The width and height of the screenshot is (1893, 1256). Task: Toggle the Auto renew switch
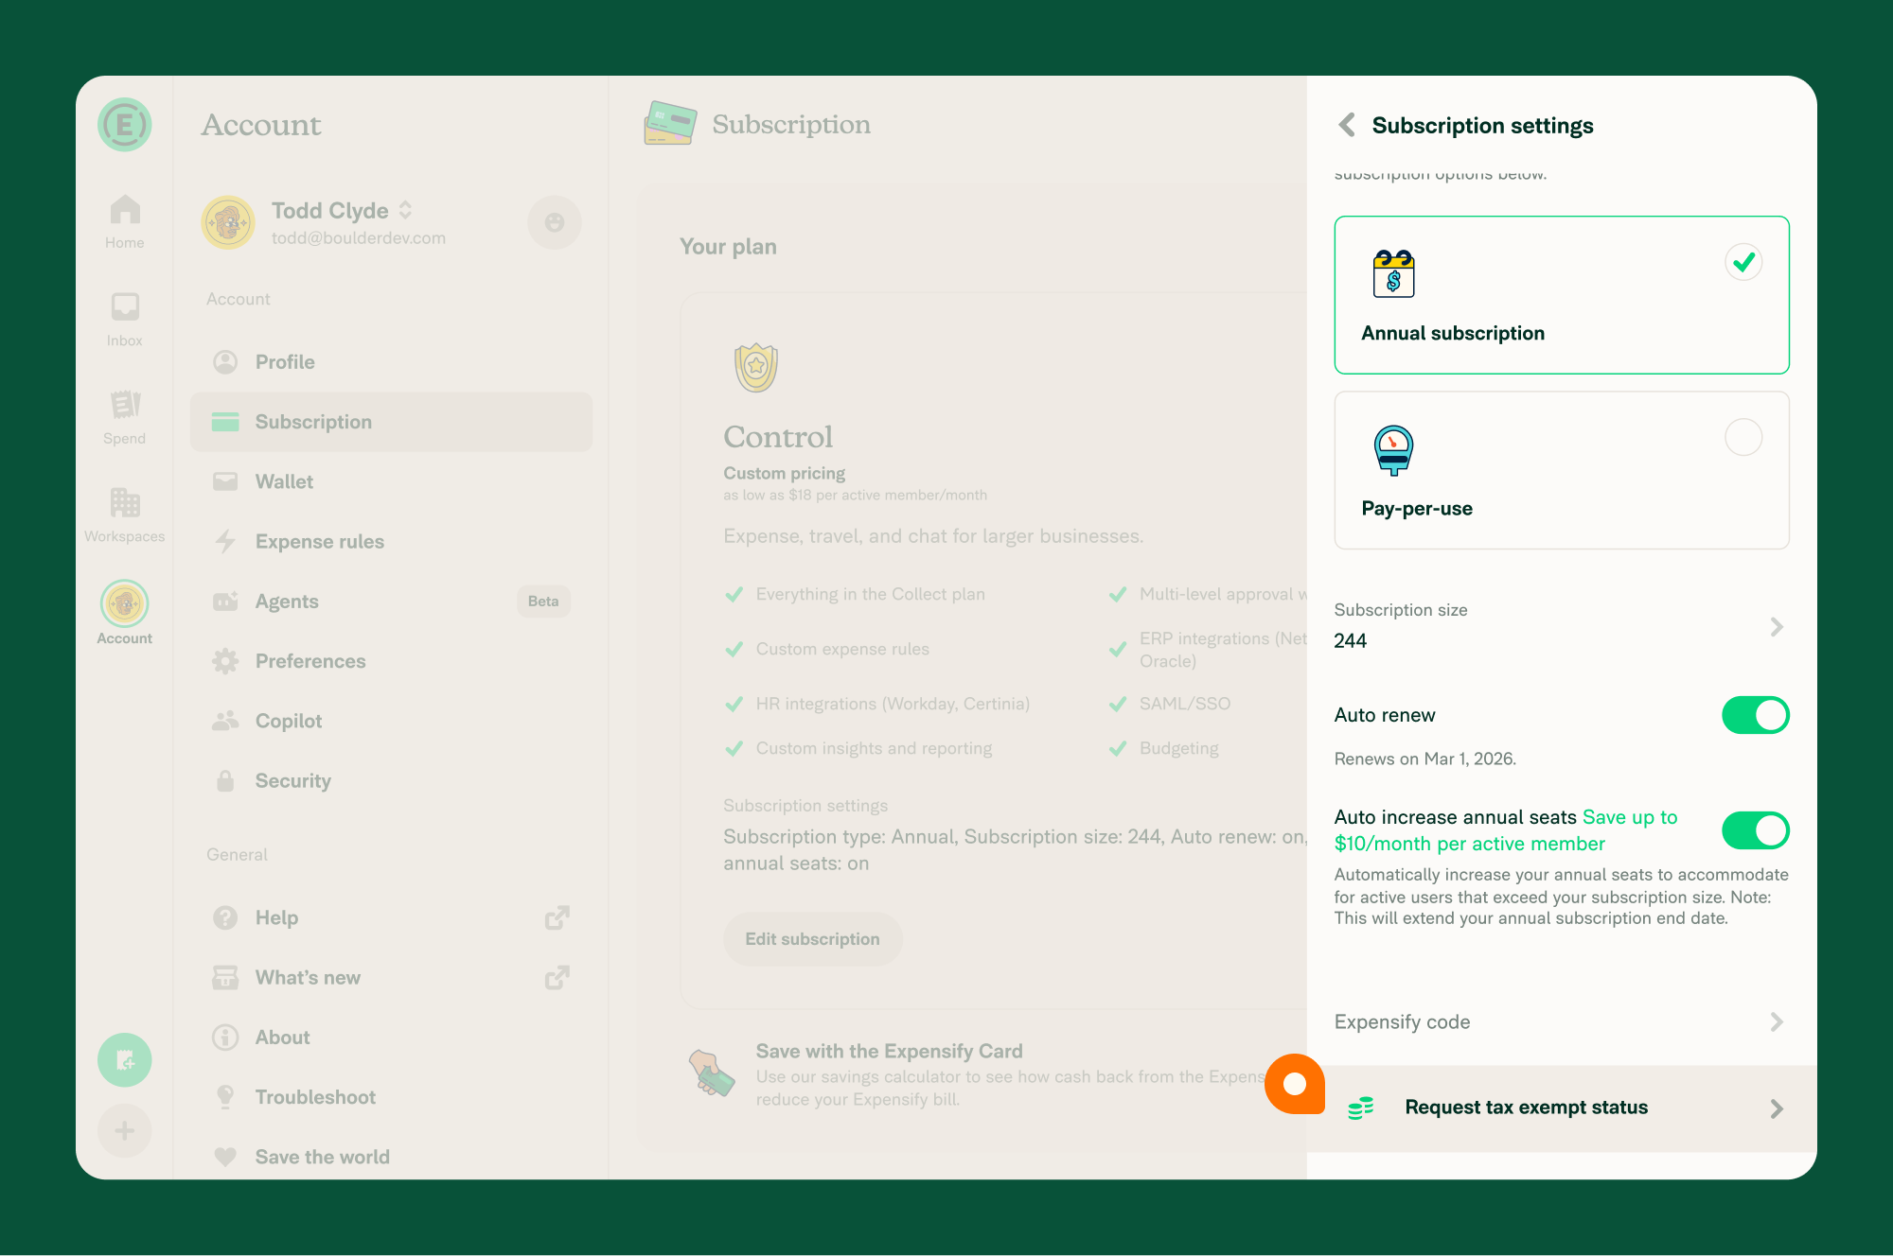(x=1756, y=715)
